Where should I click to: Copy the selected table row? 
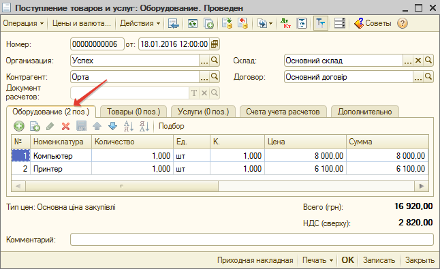35,126
